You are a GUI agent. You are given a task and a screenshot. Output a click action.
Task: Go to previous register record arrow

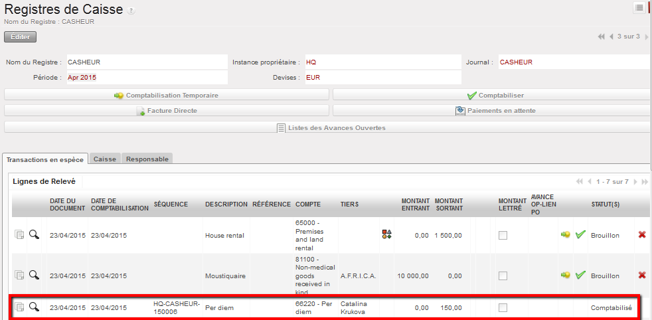click(x=611, y=37)
